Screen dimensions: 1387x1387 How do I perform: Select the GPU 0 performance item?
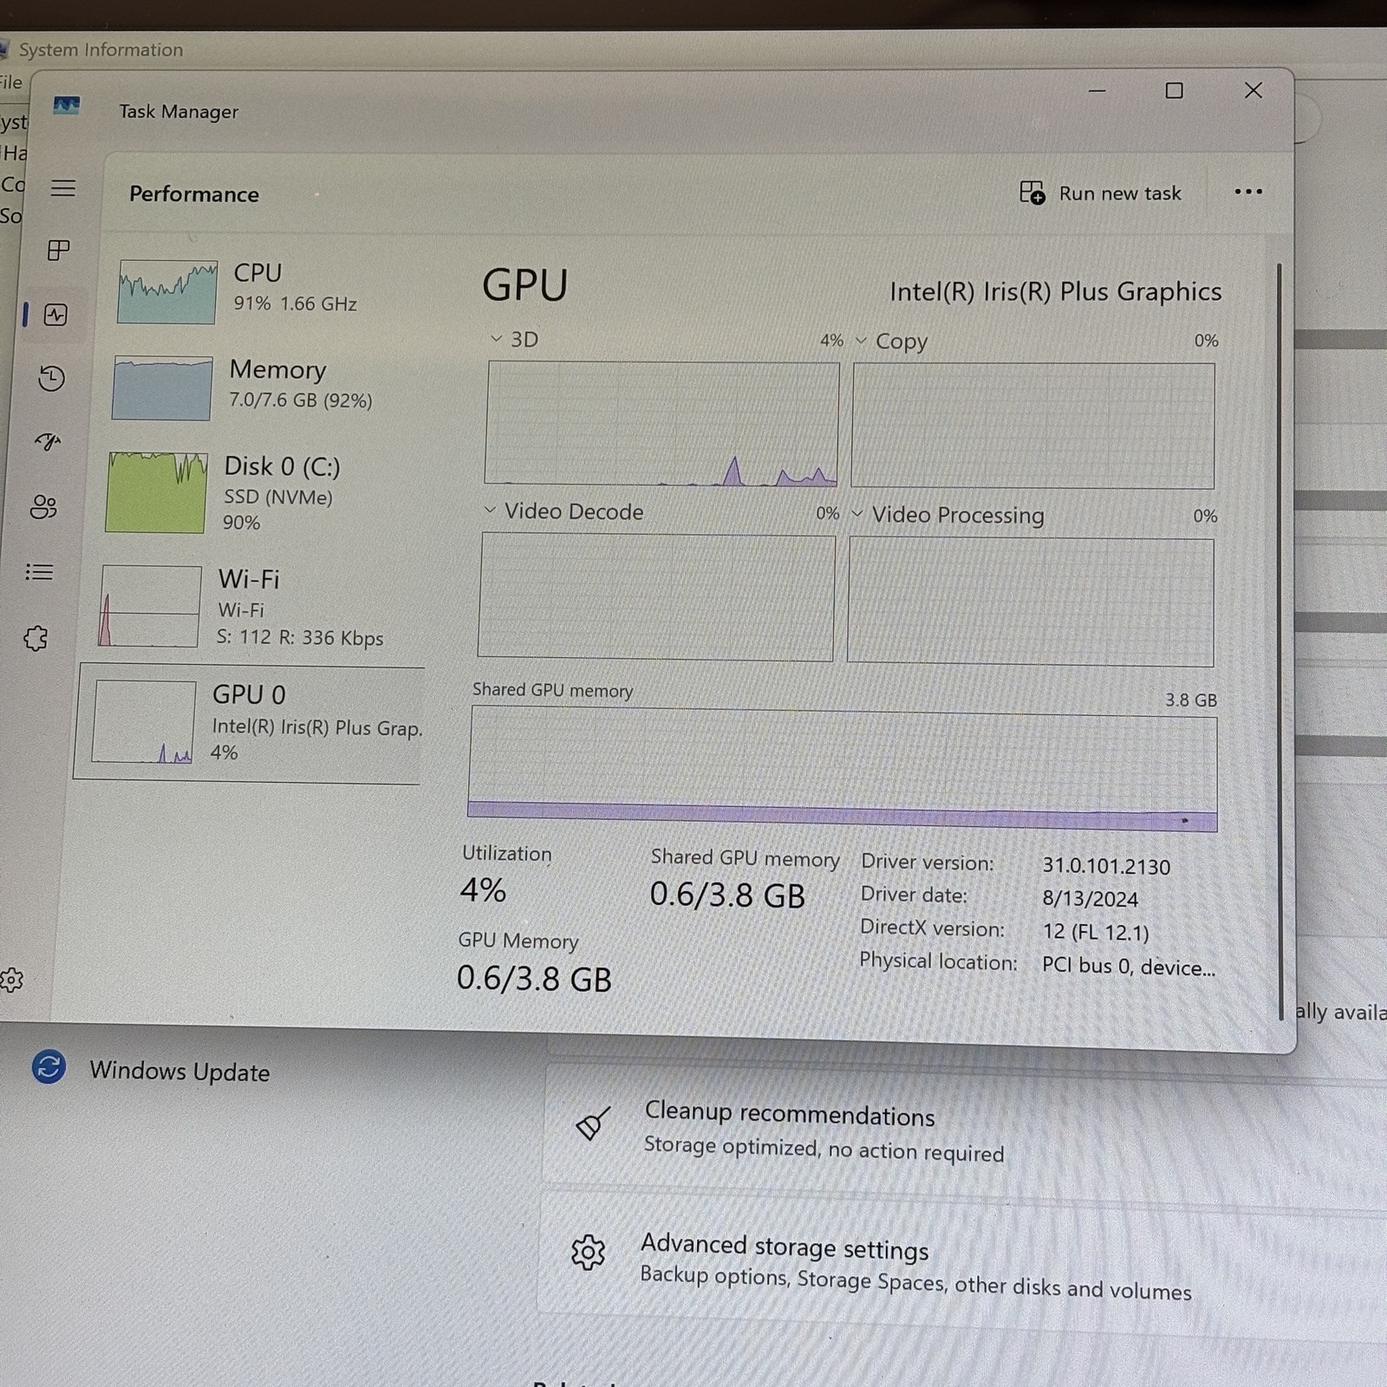pyautogui.click(x=250, y=723)
